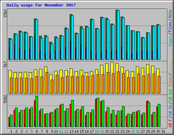Viewport: 174px width, 135px height.
Task: Click day label "29" on the x-axis
Action: click(x=153, y=131)
